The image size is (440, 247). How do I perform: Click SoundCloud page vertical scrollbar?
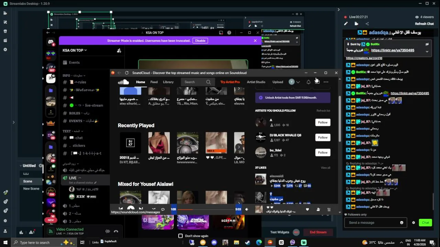340,118
